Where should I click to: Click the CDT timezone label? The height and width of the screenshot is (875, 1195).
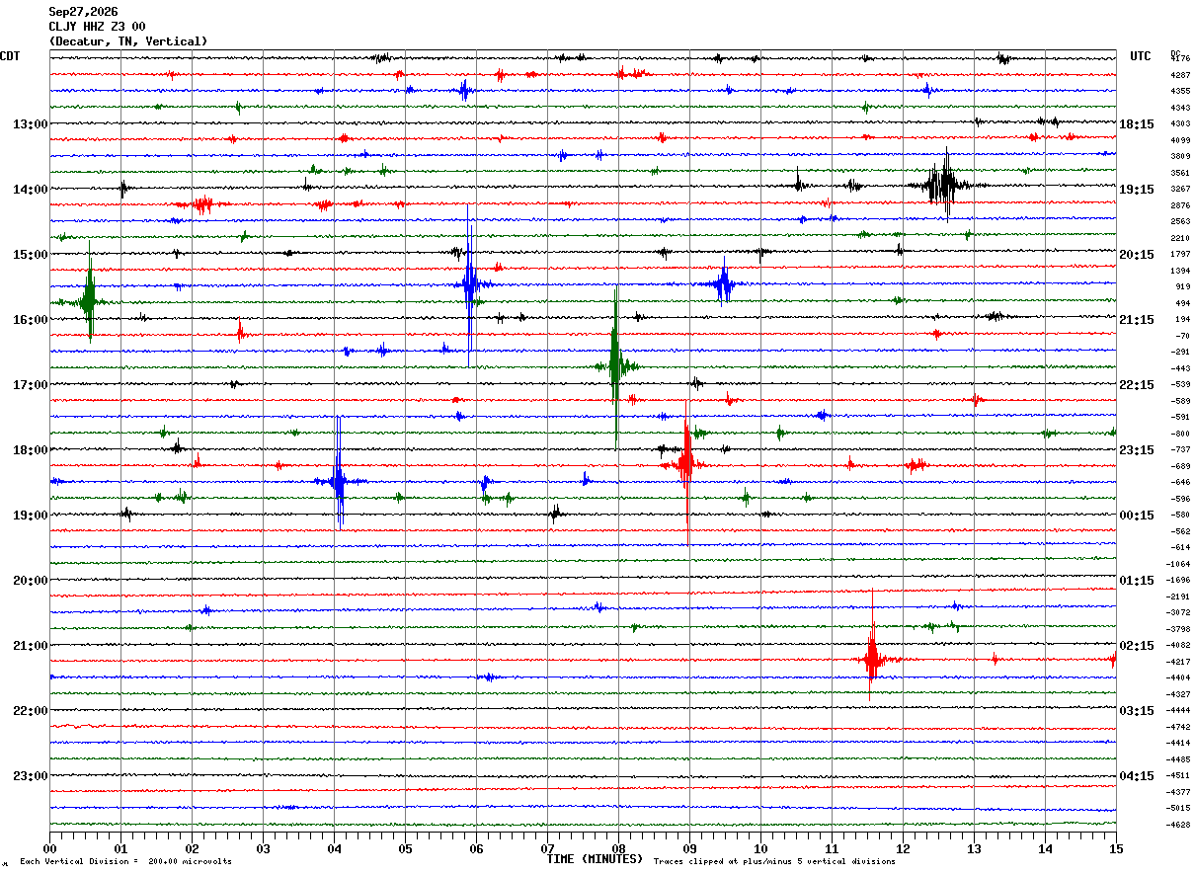[x=11, y=56]
